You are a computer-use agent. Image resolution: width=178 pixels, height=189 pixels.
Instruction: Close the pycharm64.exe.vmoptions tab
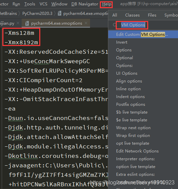click(x=86, y=23)
